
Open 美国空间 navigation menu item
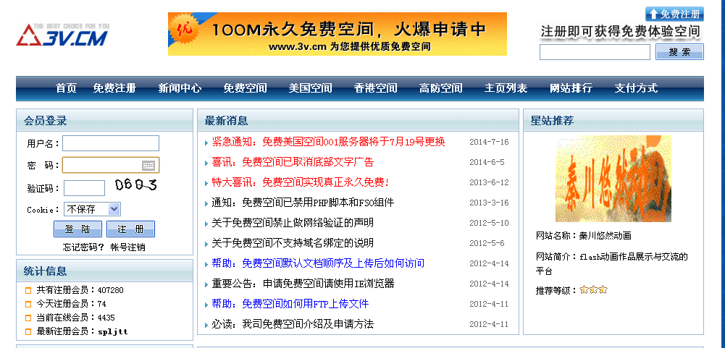click(310, 88)
